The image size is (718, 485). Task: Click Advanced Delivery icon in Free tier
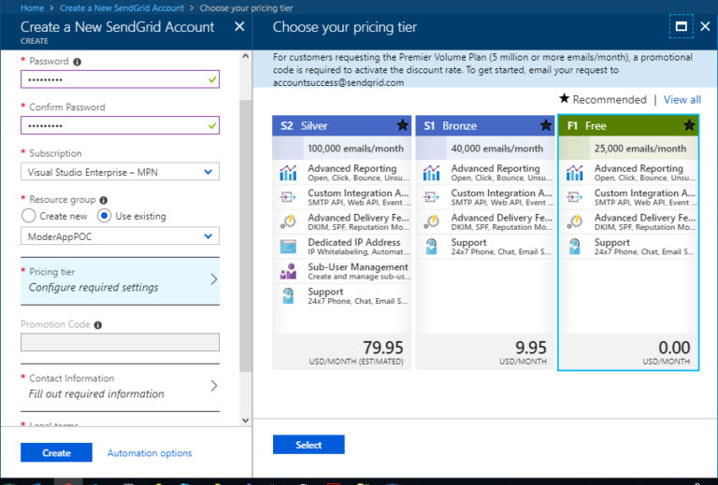click(575, 222)
